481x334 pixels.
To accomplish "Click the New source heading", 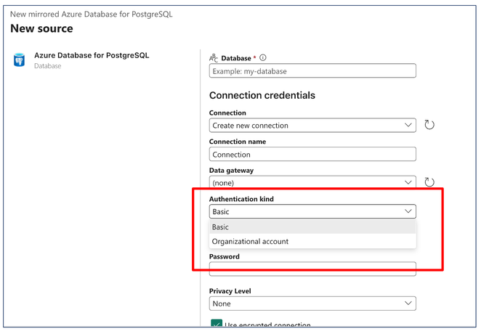I will (x=41, y=28).
